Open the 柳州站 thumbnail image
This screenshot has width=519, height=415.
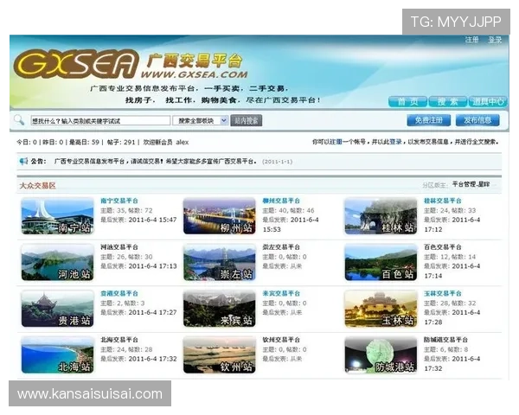coord(220,216)
